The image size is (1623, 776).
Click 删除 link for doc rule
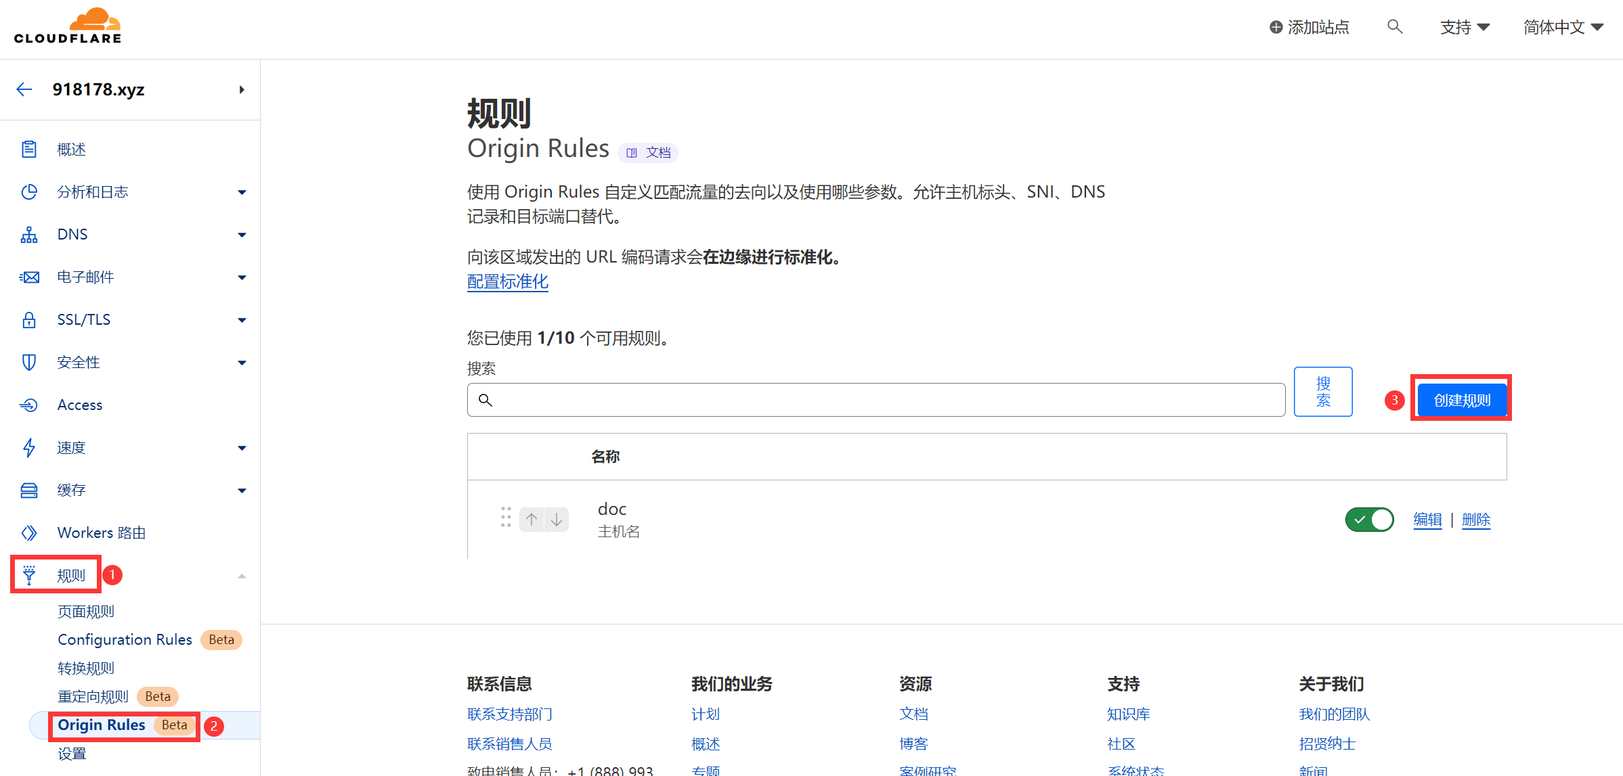tap(1476, 520)
